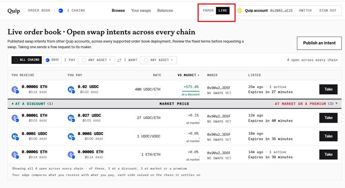Click the MARKET PRICE divider label
This screenshot has width=345, height=188.
(x=174, y=103)
